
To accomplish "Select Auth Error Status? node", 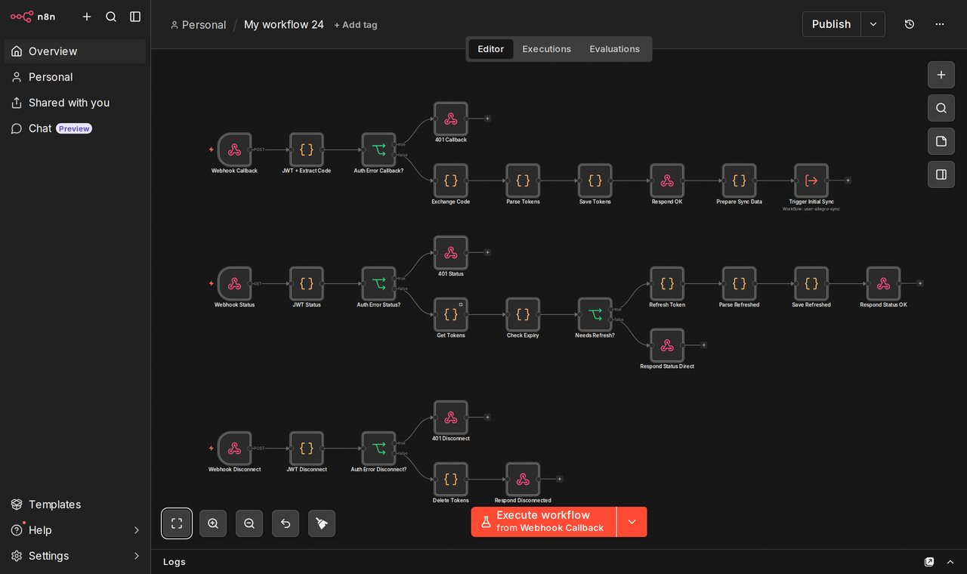I will pyautogui.click(x=378, y=283).
